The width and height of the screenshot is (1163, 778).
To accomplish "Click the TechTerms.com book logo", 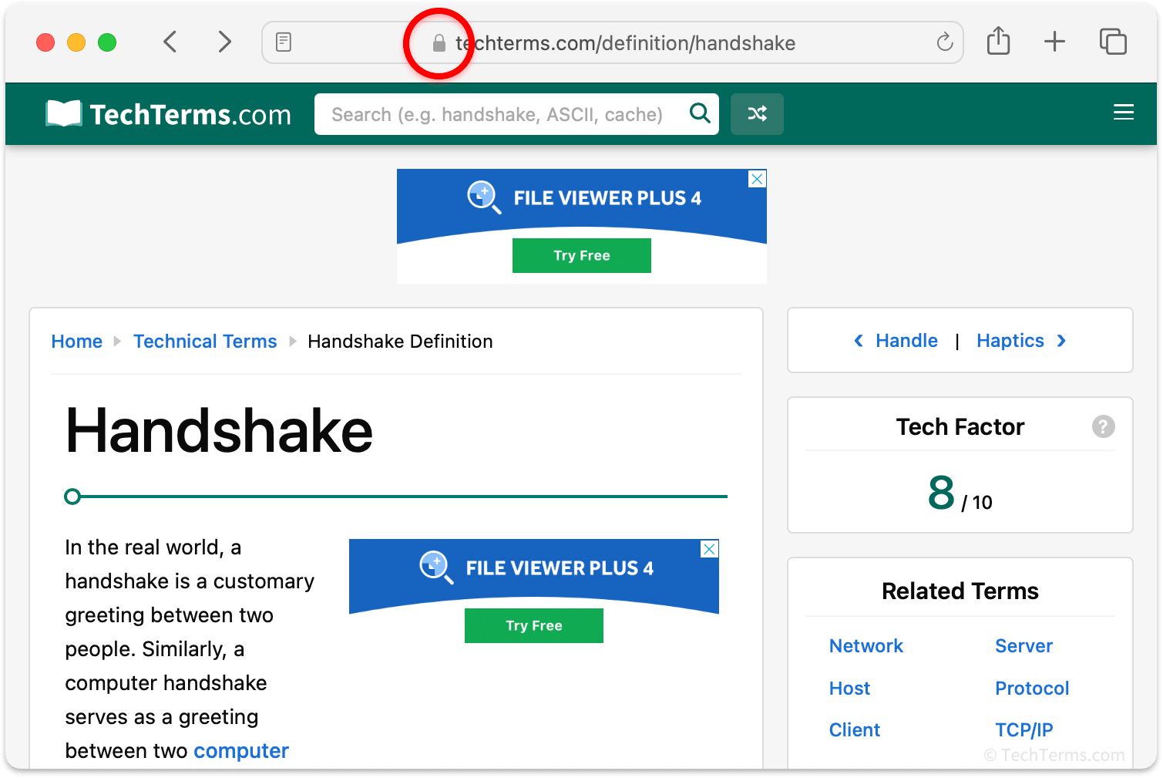I will coord(63,113).
